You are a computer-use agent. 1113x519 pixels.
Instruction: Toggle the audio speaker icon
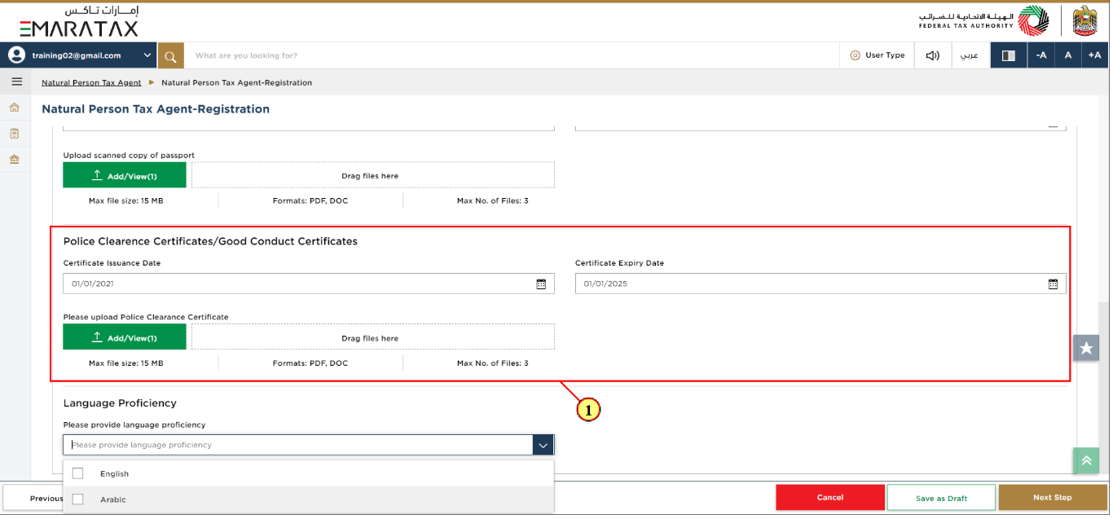[933, 56]
